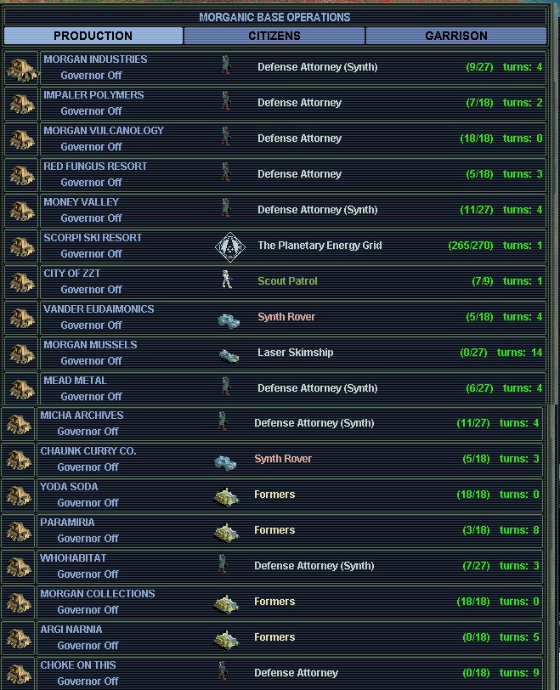Viewport: 560px width, 690px height.
Task: Toggle the governor for Scorpi Ski Resort
Action: (91, 254)
